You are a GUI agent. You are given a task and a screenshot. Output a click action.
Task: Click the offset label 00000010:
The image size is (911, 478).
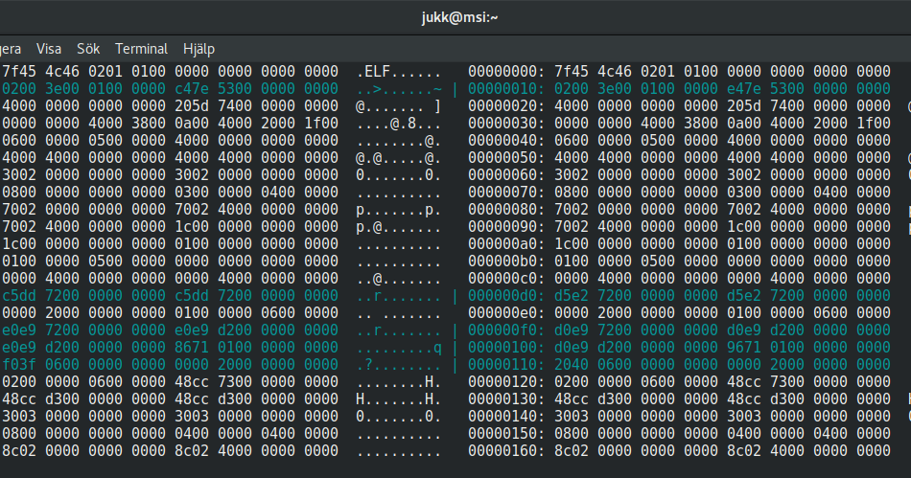tap(506, 89)
